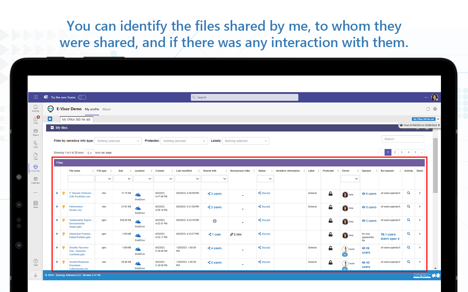Viewport: 468px width, 292px height.
Task: Expand Intellectual Property row with plus
Action: pos(57,234)
